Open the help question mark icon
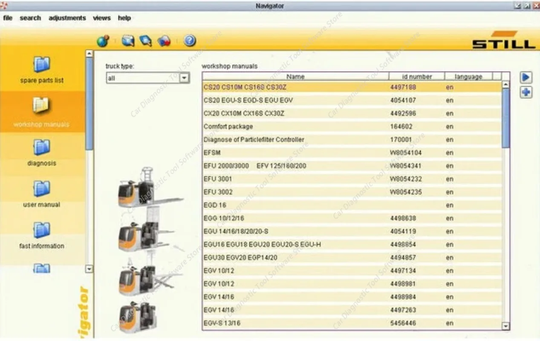 pyautogui.click(x=190, y=41)
